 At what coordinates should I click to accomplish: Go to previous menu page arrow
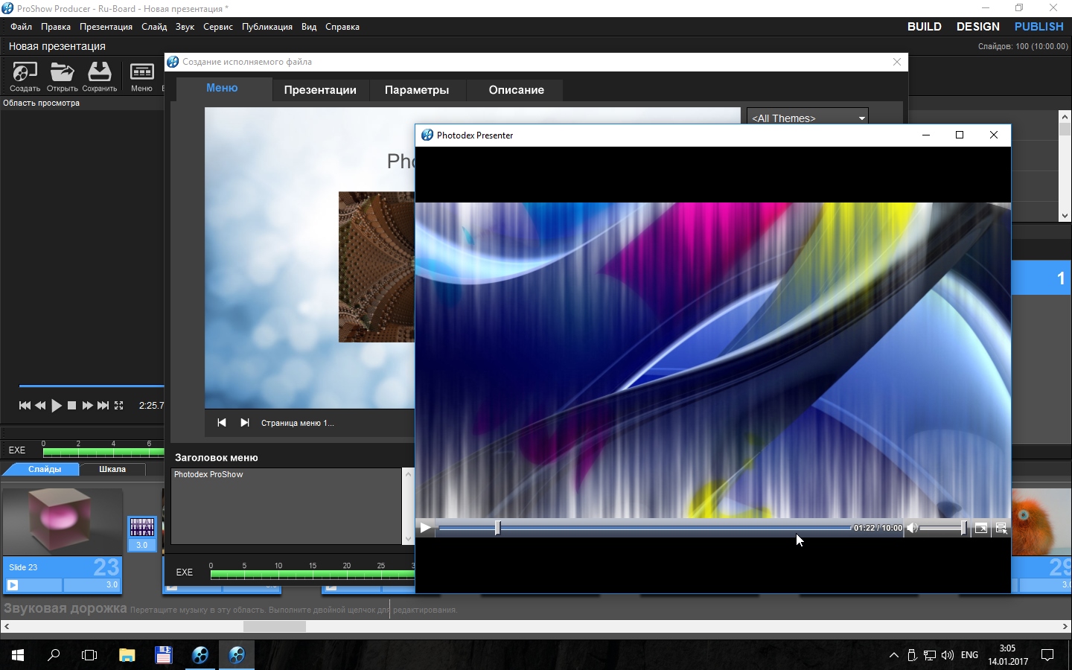point(221,423)
